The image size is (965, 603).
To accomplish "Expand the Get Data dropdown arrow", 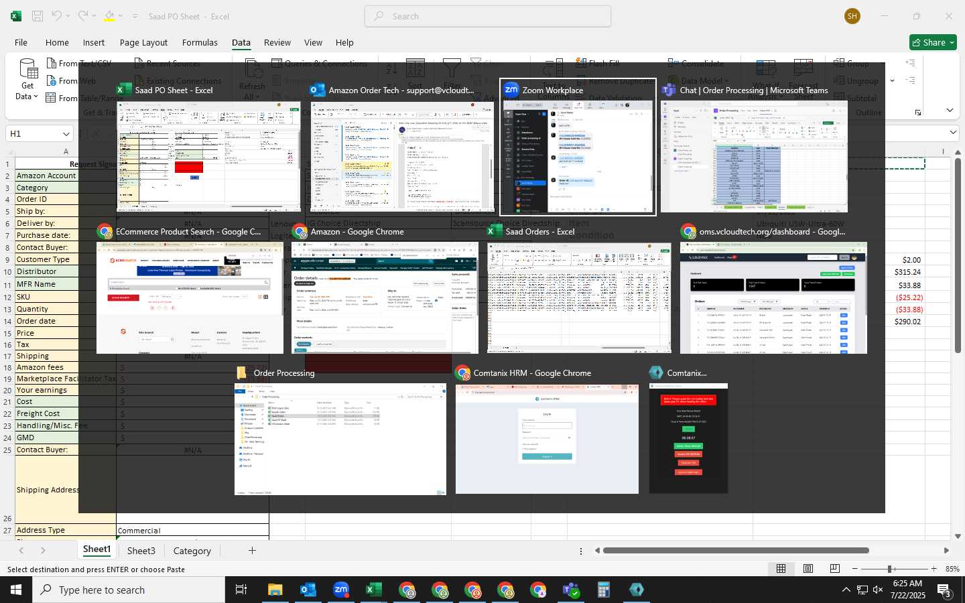I will coord(36,96).
